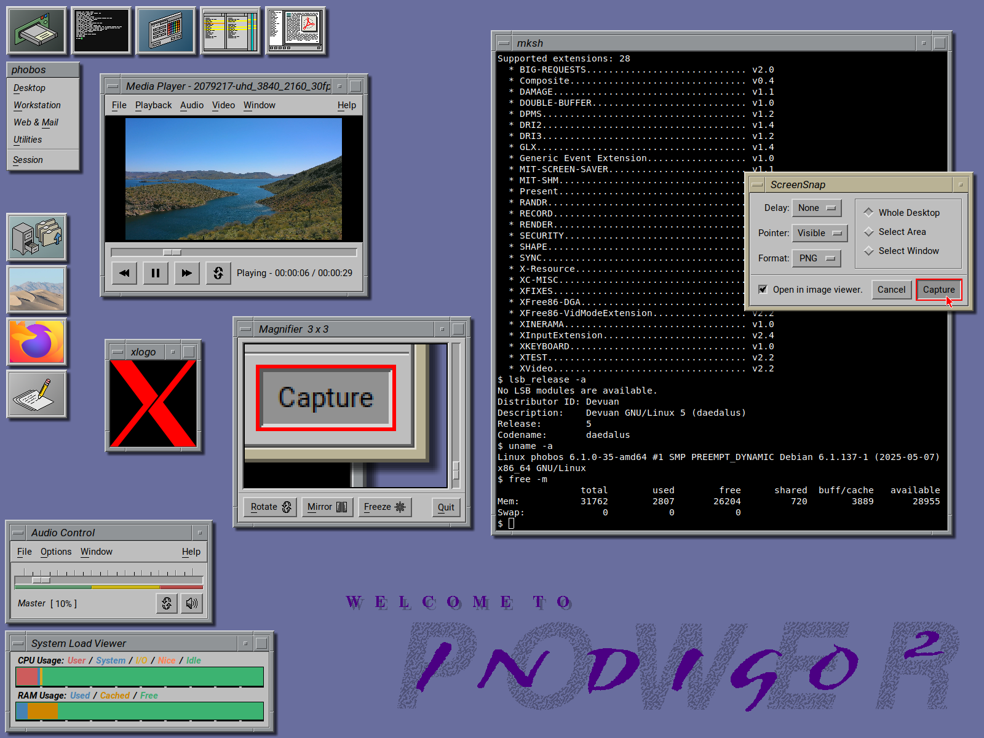984x738 pixels.
Task: Open the Audio Control window menu button
Action: coord(18,533)
